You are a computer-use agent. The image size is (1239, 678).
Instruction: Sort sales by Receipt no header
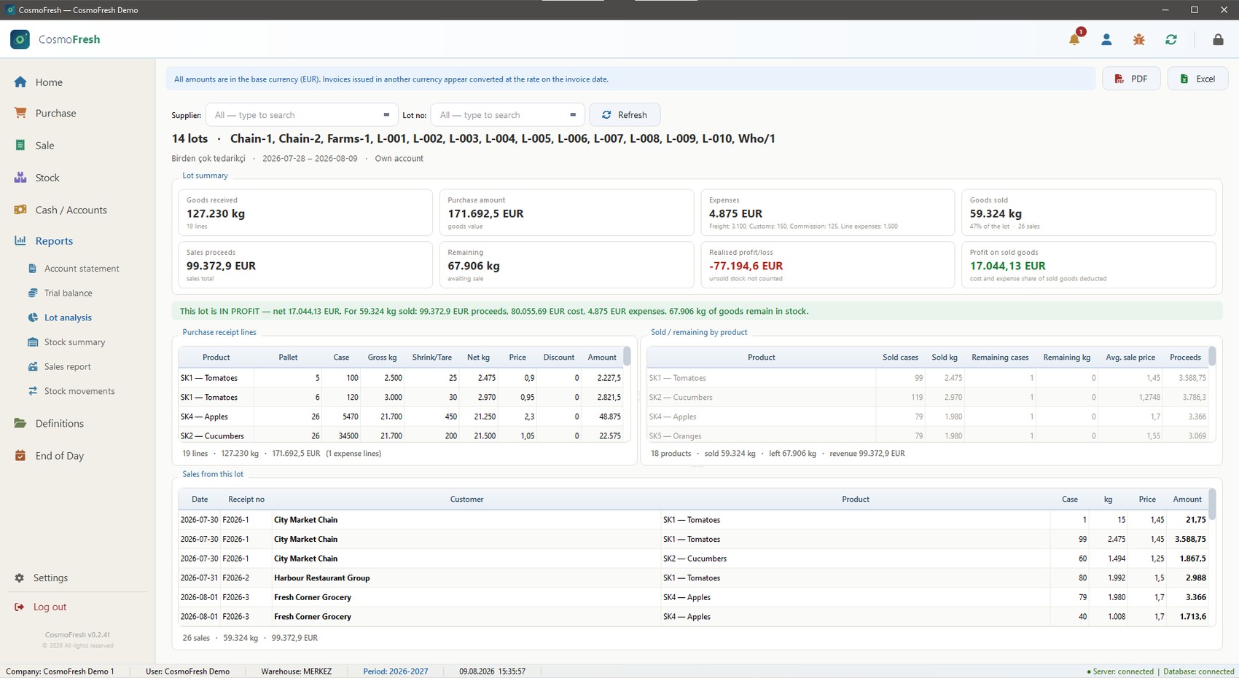pos(246,500)
